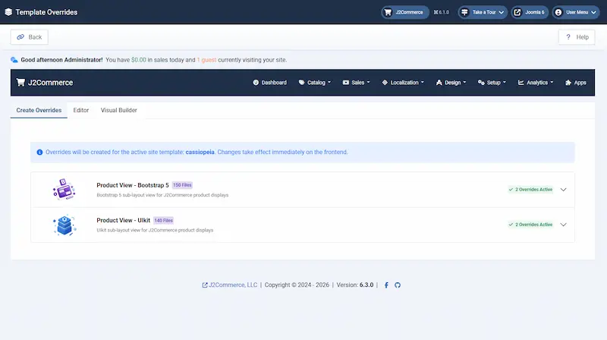
Task: Go to Dashboard in J2Commerce menu
Action: click(270, 83)
